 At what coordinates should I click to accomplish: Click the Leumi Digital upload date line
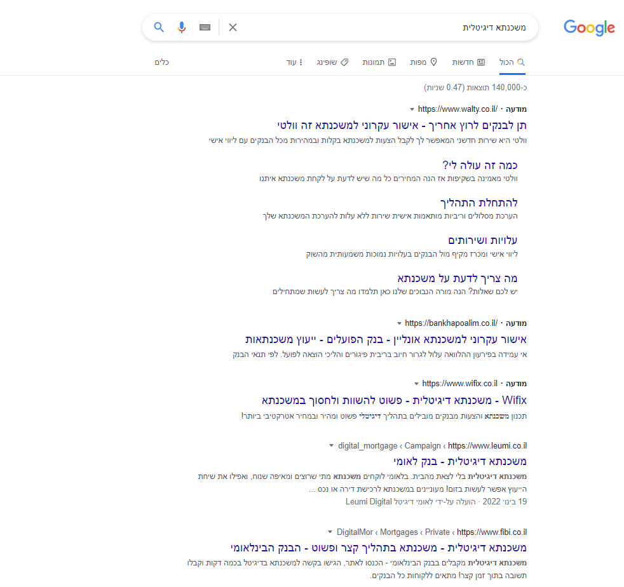click(436, 501)
